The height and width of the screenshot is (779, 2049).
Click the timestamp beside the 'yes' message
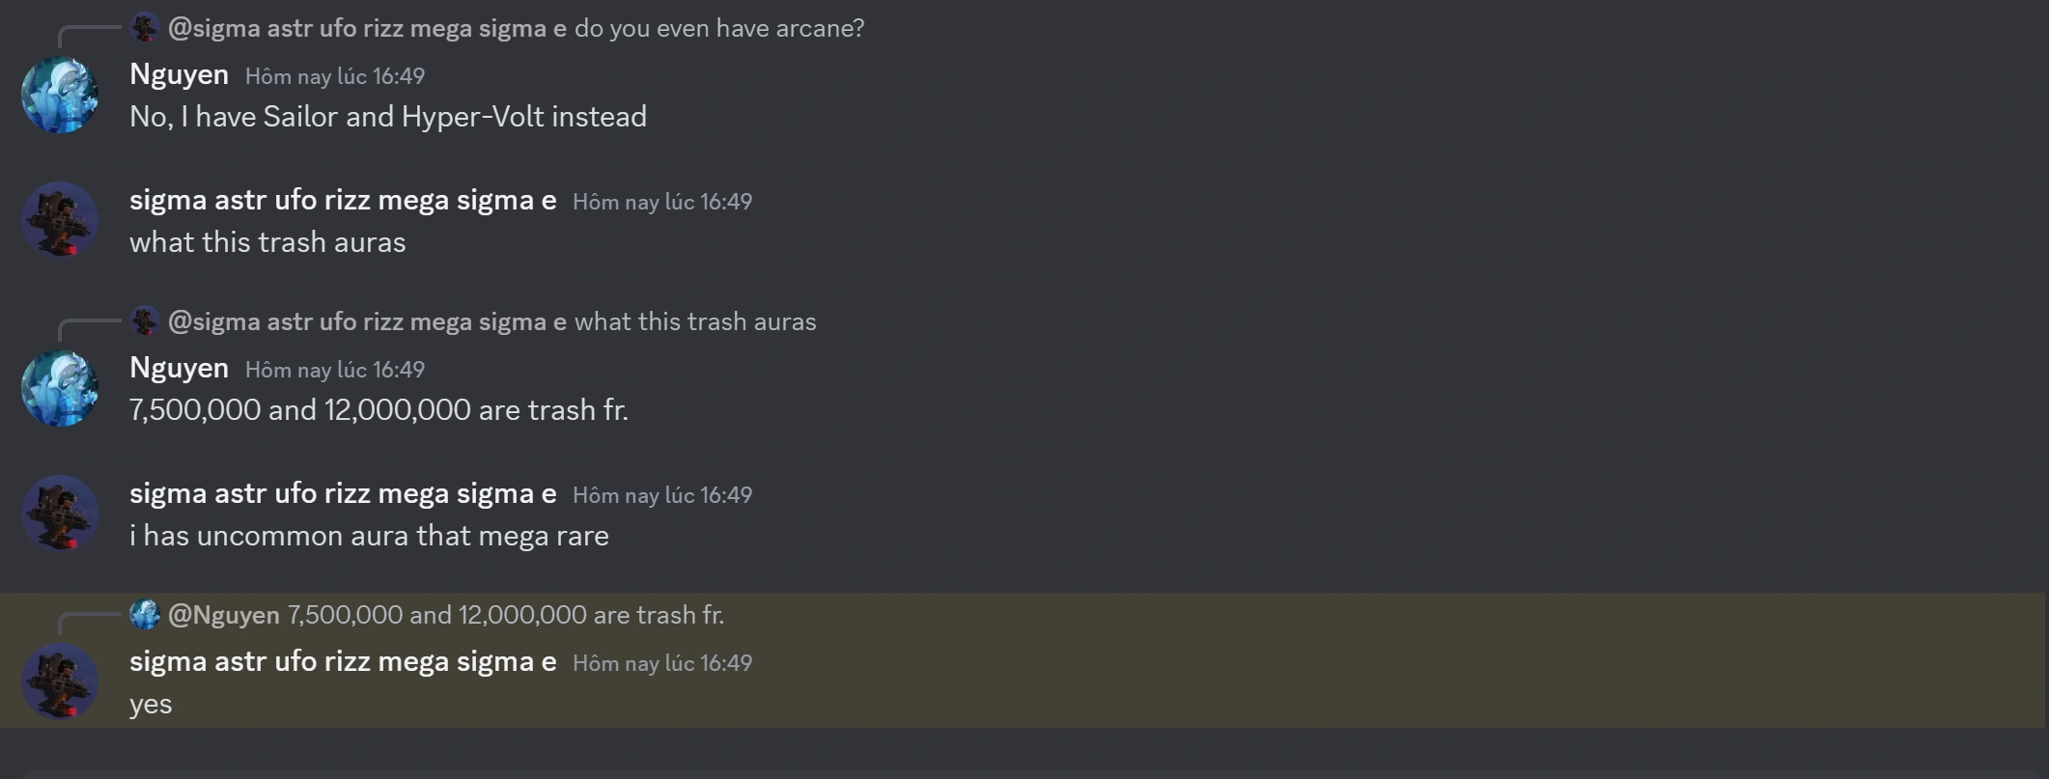pyautogui.click(x=663, y=664)
